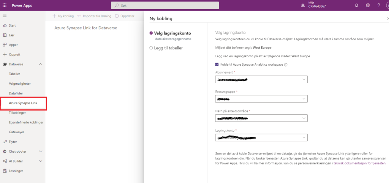Click the Dataverse icon in sidebar
Viewport: 389px width, 183px height.
pyautogui.click(x=5, y=64)
